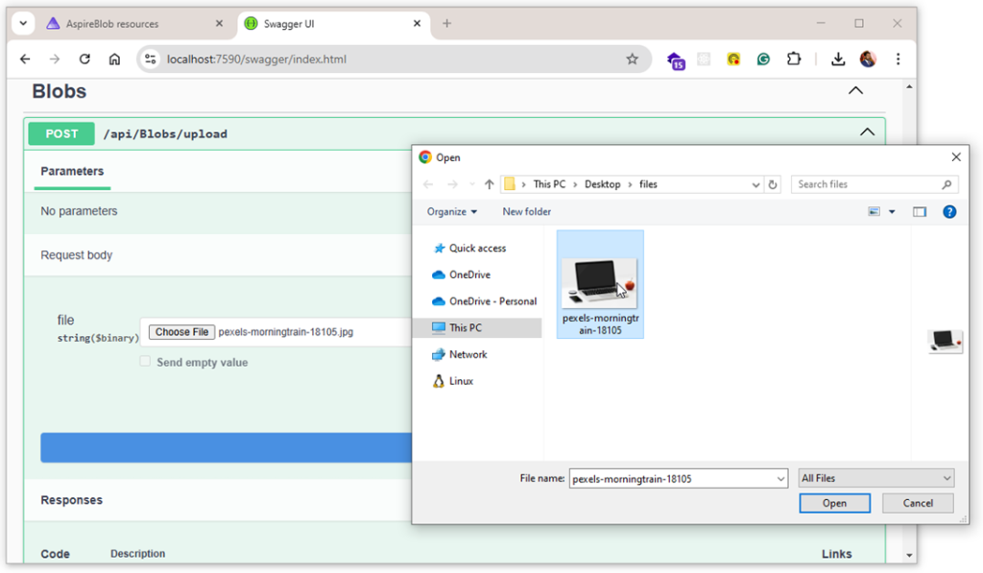This screenshot has width=983, height=573.
Task: Reload the Swagger UI page
Action: coord(84,59)
